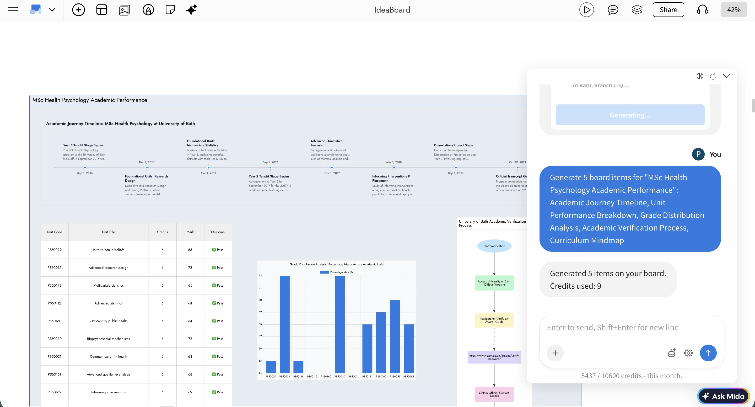Click the add element plus icon
This screenshot has height=407, width=755.
(x=78, y=10)
